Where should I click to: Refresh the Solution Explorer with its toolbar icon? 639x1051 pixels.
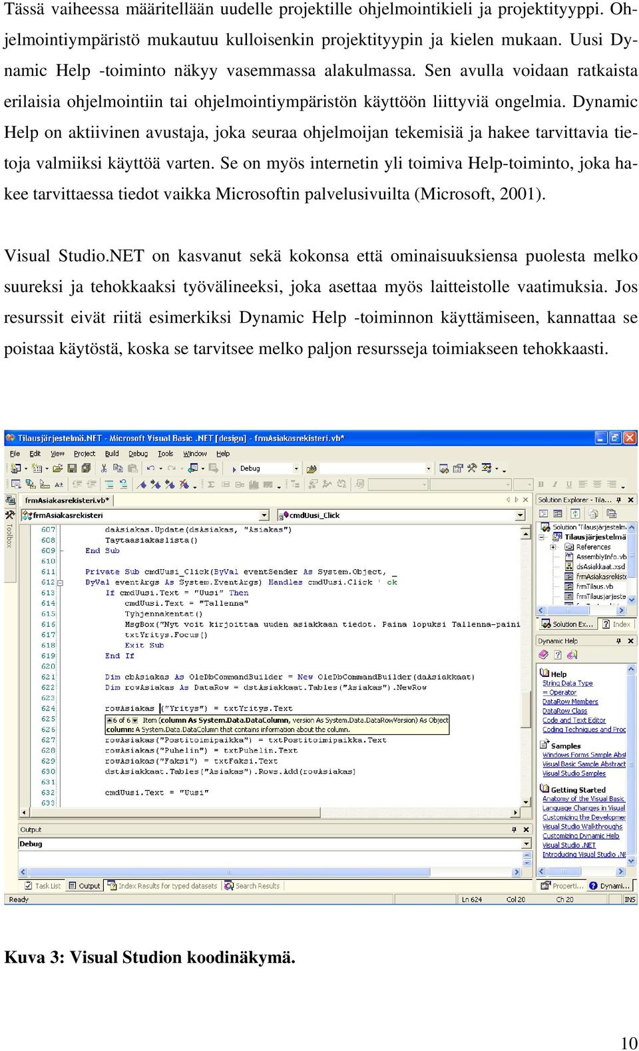(x=576, y=514)
